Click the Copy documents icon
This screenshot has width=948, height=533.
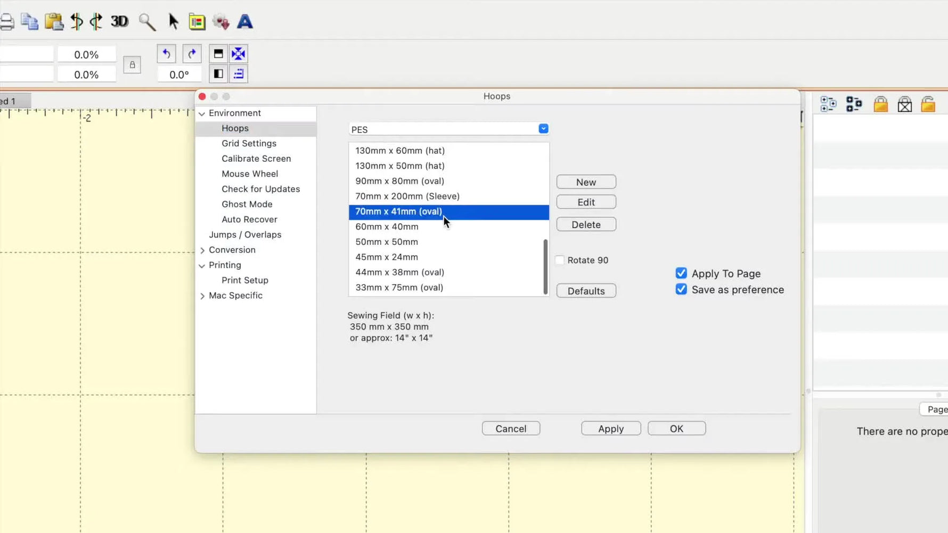click(x=29, y=22)
